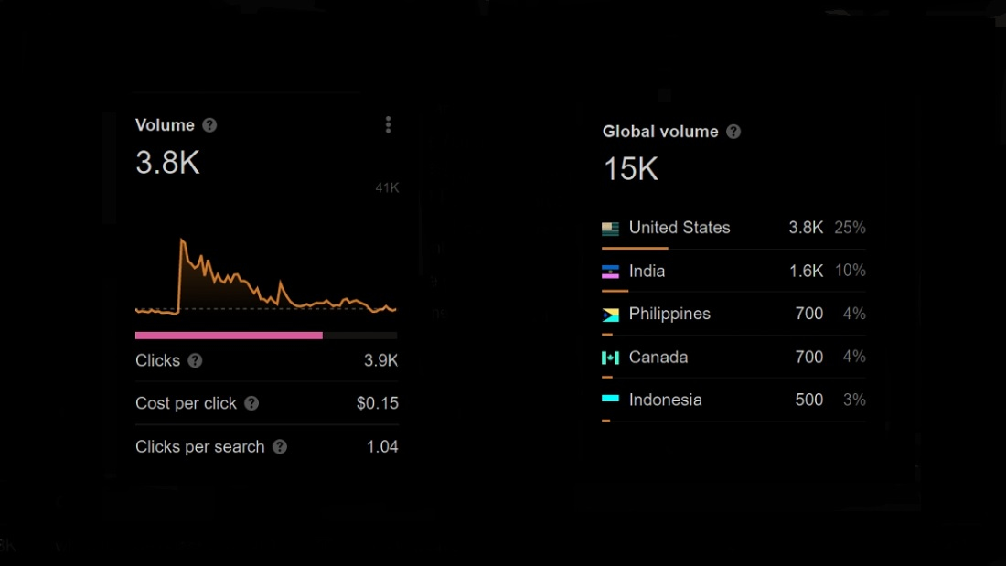Click the "Clicks per search" label
The image size is (1006, 566).
pyautogui.click(x=200, y=446)
